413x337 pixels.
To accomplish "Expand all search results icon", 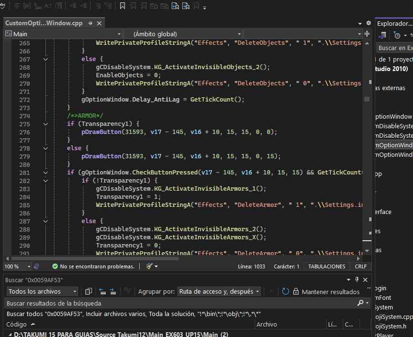I will [113, 291].
